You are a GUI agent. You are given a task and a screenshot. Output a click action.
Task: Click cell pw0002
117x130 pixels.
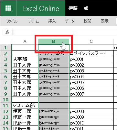pyautogui.click(x=91, y=65)
